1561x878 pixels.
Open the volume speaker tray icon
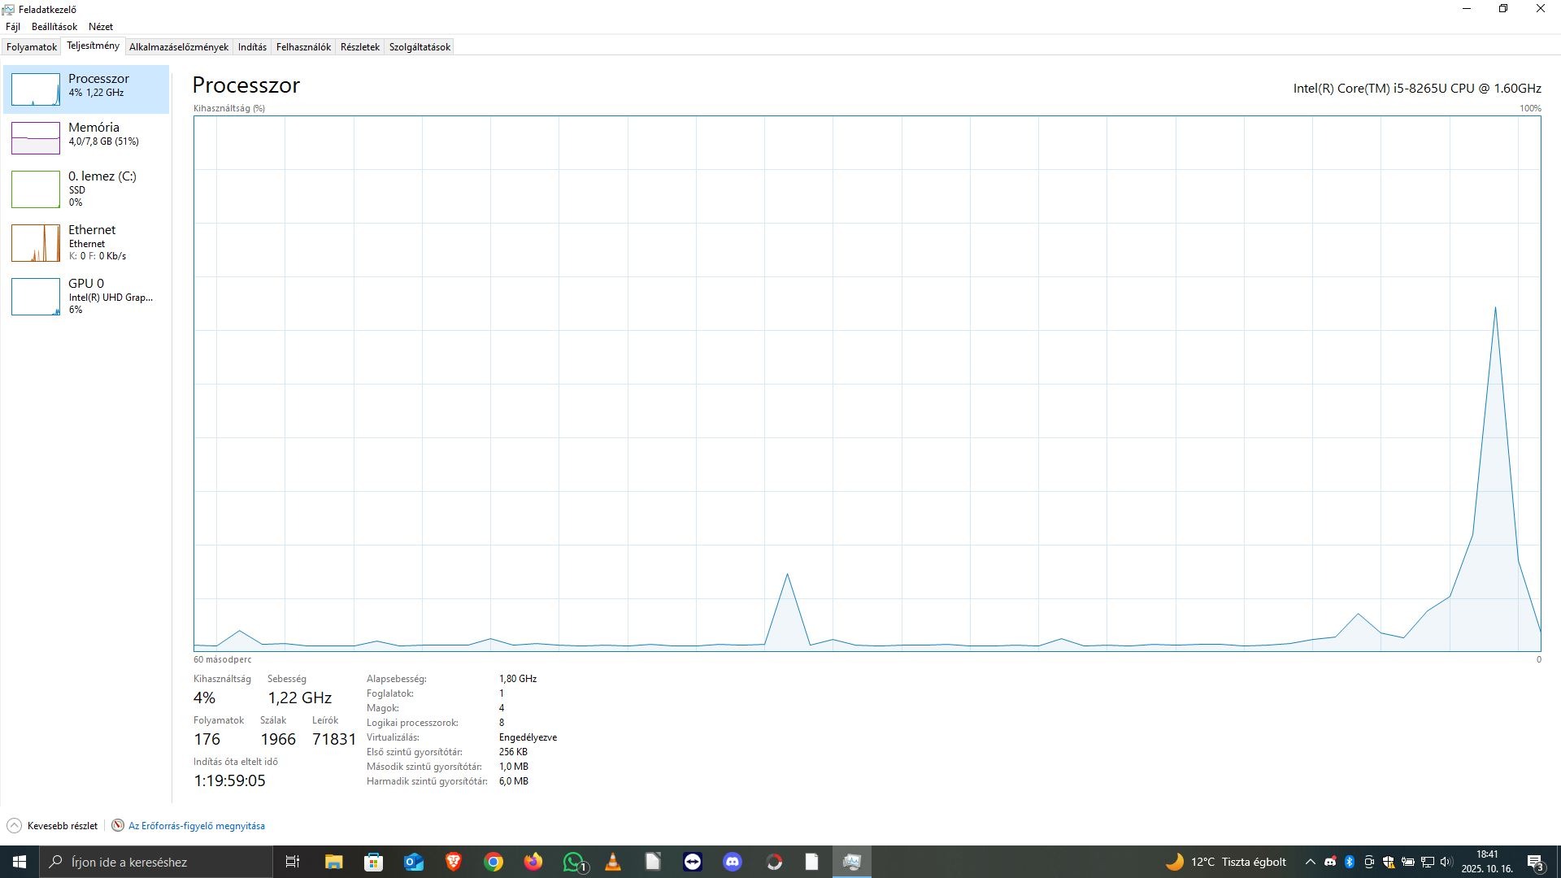tap(1446, 862)
